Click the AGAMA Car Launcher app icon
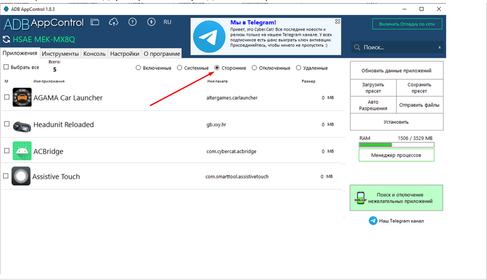Viewport: 487px width, 280px height. pyautogui.click(x=22, y=97)
